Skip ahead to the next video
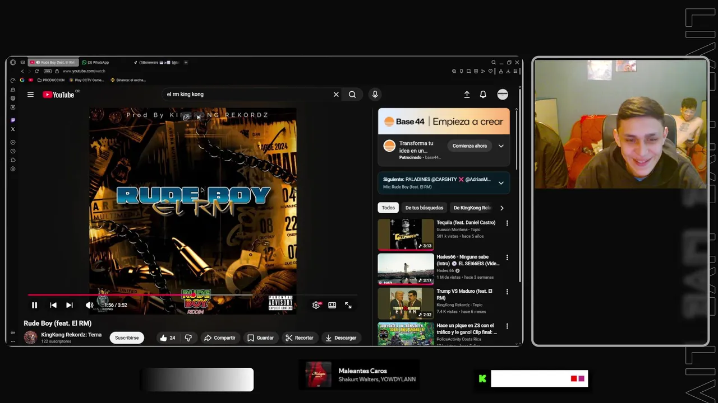 coord(70,305)
